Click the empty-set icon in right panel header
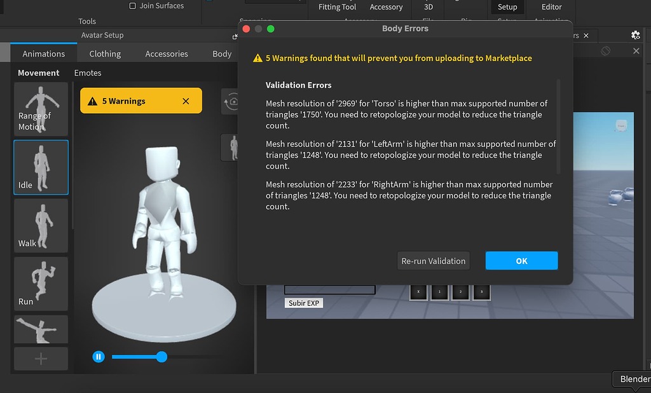The height and width of the screenshot is (393, 651). pyautogui.click(x=606, y=51)
